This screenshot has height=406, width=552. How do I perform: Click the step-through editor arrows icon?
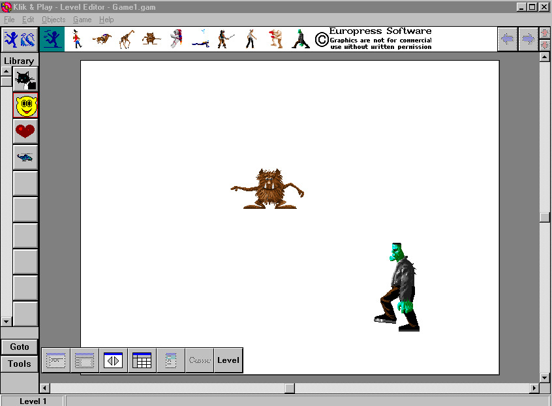click(113, 360)
